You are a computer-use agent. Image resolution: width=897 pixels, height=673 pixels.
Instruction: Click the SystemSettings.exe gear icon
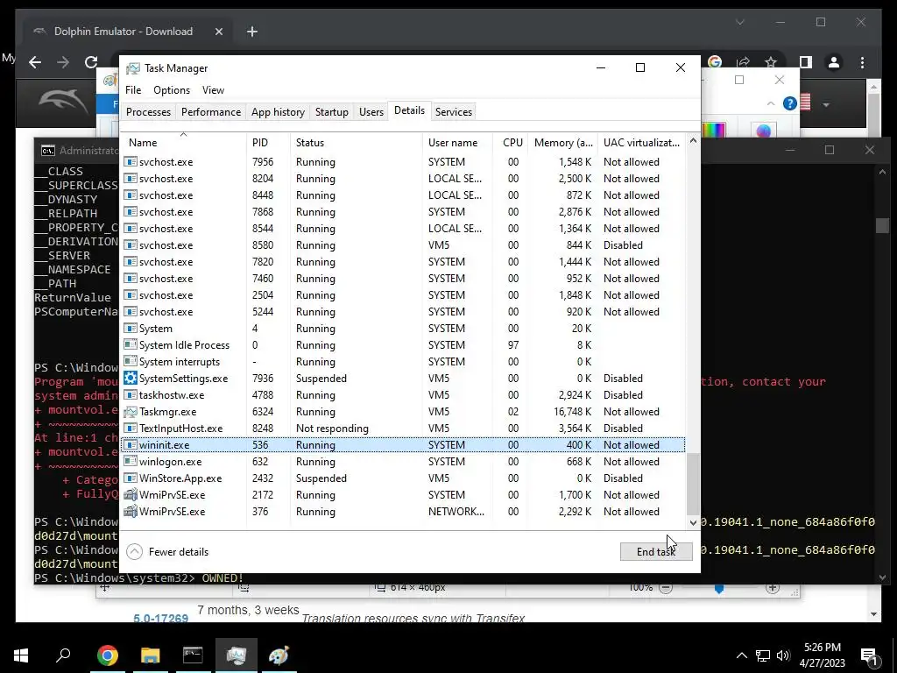(131, 379)
